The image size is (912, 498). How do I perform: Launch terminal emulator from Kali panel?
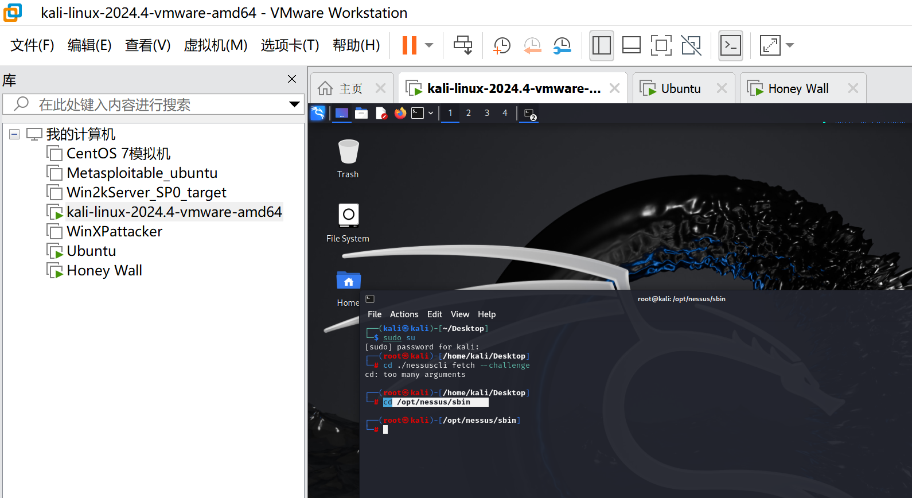click(x=418, y=113)
